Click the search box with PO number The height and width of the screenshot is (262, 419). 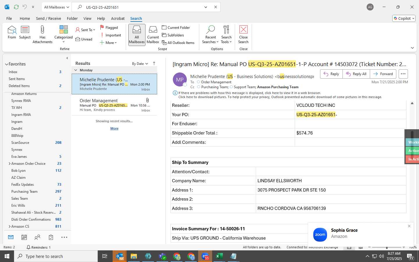(x=143, y=7)
